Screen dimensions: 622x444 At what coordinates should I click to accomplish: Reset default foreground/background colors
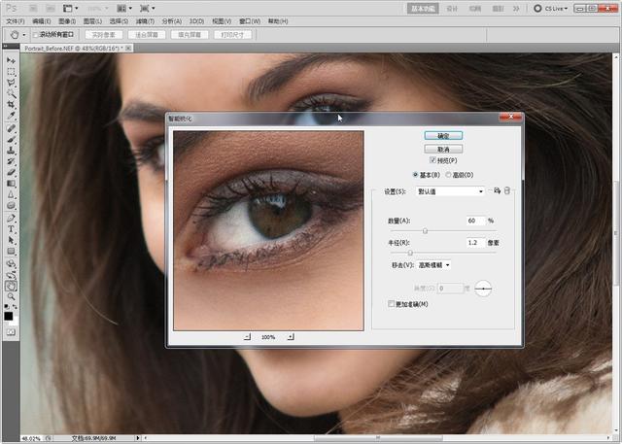(x=7, y=307)
